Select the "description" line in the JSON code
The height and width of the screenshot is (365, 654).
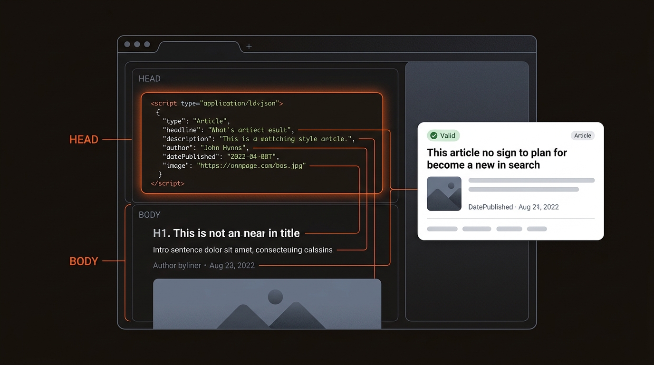(259, 139)
